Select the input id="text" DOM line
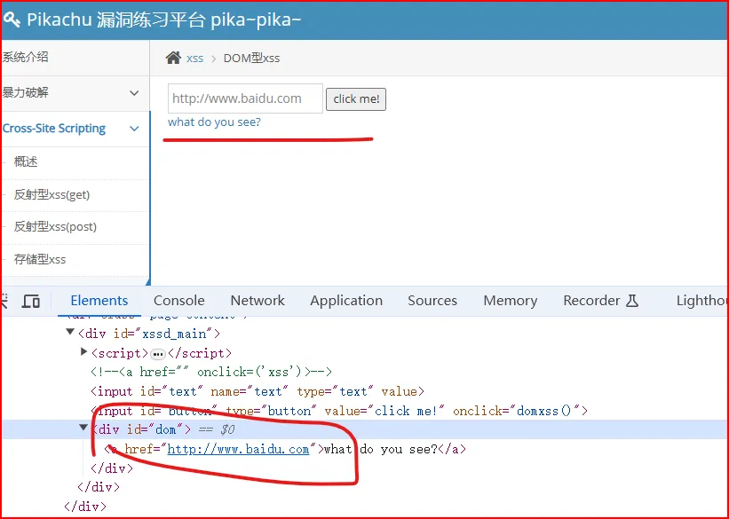This screenshot has height=519, width=729. coord(258,391)
